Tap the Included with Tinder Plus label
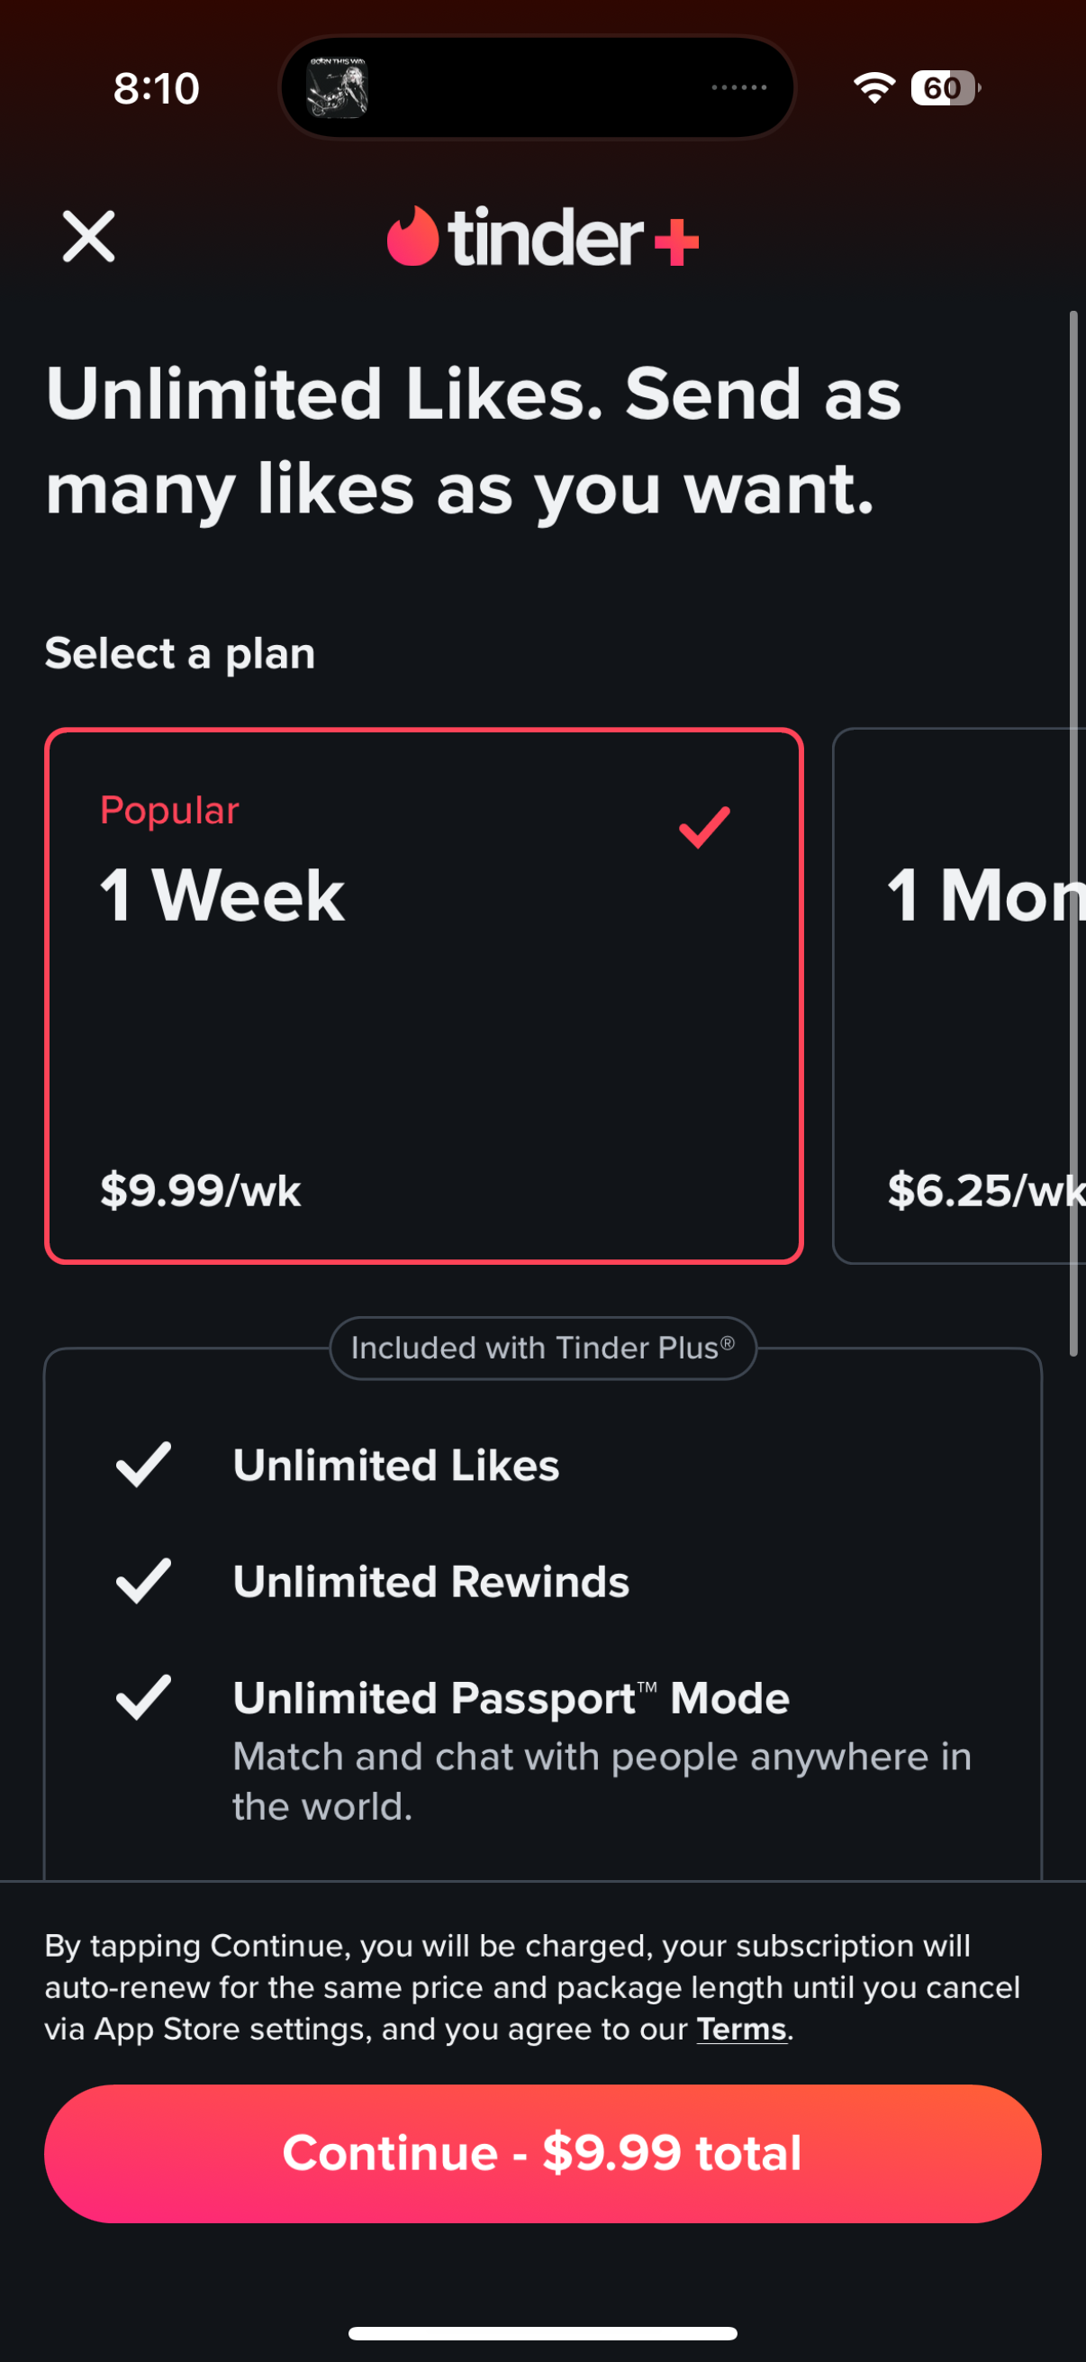The image size is (1086, 2362). coord(542,1348)
